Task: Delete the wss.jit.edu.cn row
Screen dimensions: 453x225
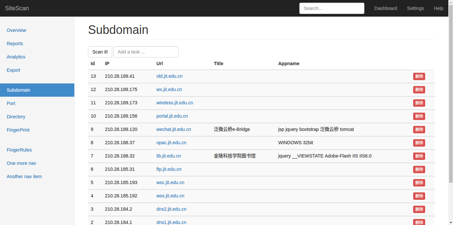Action: pyautogui.click(x=419, y=196)
